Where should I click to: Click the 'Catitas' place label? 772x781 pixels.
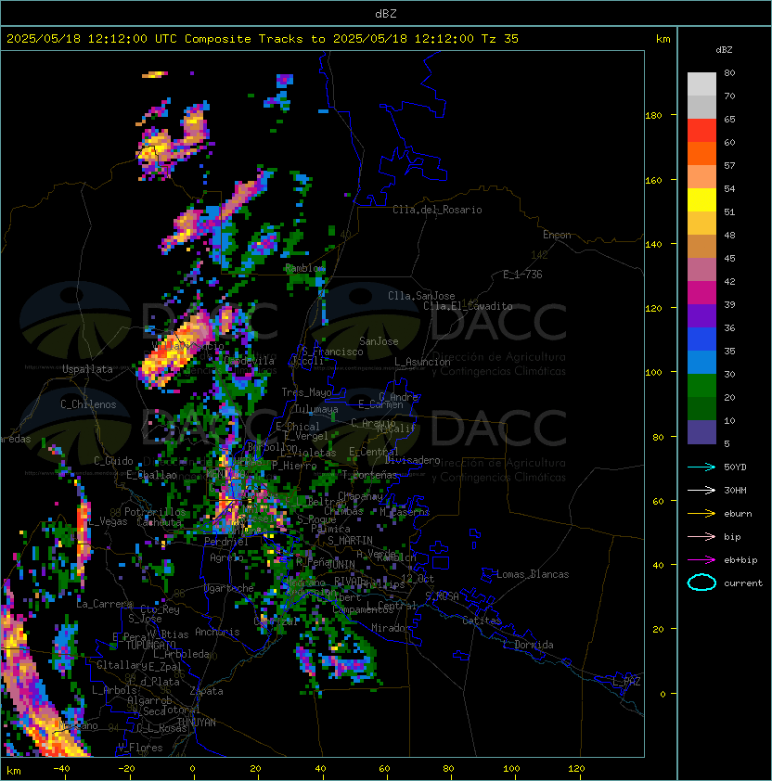482,621
